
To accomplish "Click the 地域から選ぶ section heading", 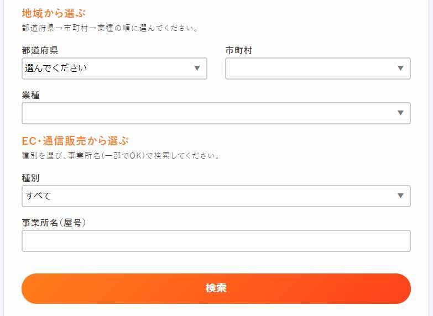I will coord(54,13).
